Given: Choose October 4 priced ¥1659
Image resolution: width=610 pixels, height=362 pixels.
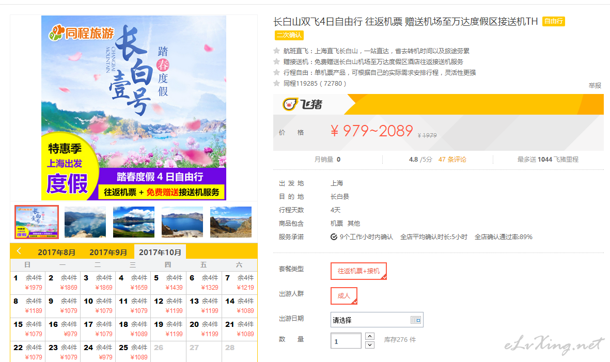Looking at the screenshot, I should [133, 282].
